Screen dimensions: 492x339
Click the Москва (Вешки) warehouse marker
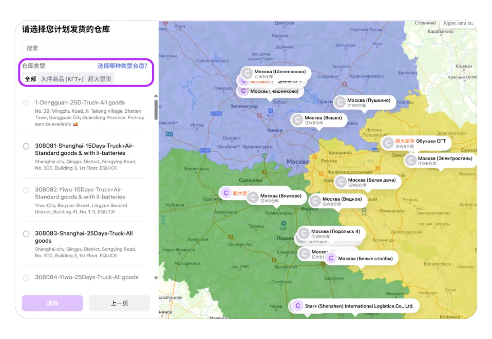click(x=297, y=120)
